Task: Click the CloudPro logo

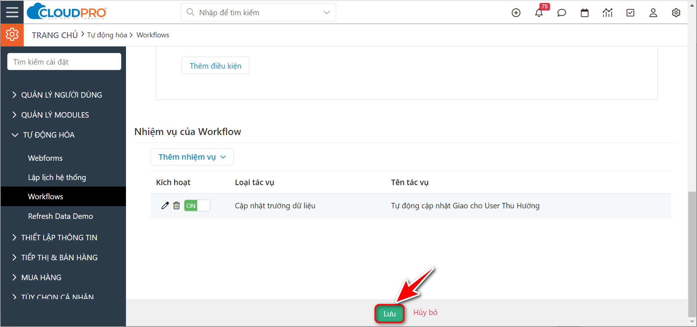Action: pos(67,12)
